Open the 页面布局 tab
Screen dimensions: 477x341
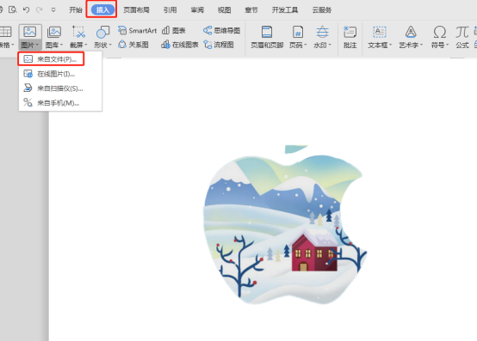[136, 9]
